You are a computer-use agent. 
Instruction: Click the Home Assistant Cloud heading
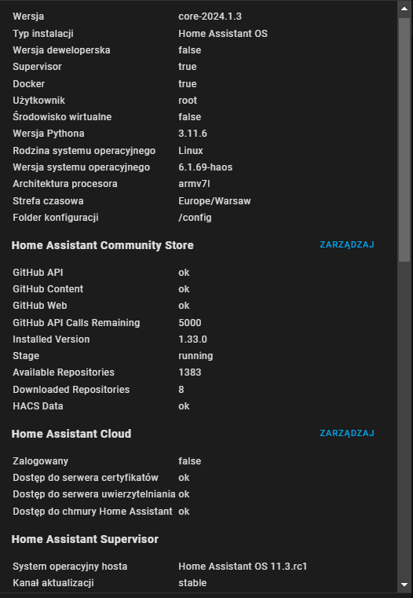point(71,434)
